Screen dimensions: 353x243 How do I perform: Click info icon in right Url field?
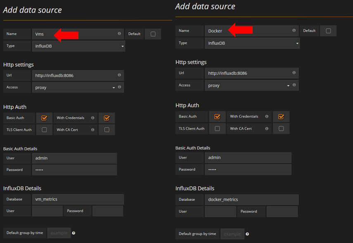pyautogui.click(x=294, y=73)
